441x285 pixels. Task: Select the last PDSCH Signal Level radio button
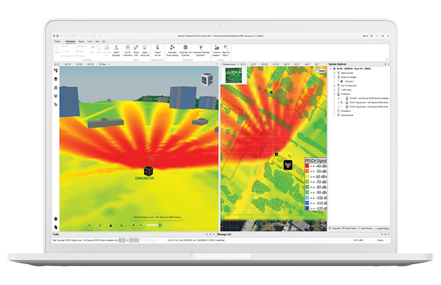click(342, 107)
